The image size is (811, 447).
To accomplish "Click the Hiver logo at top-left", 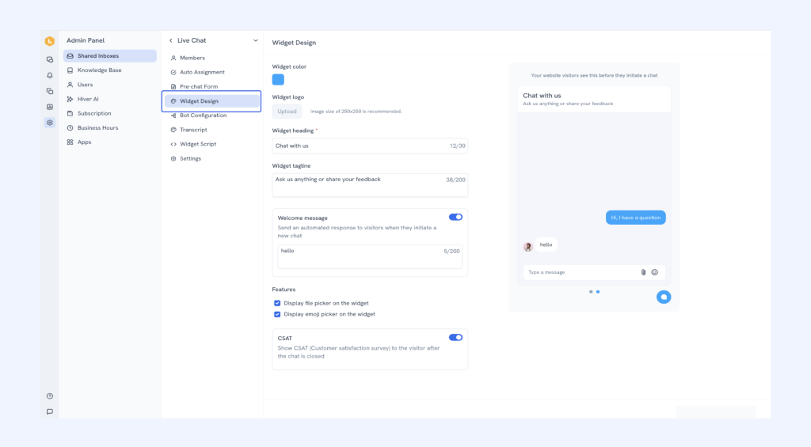I will [50, 41].
